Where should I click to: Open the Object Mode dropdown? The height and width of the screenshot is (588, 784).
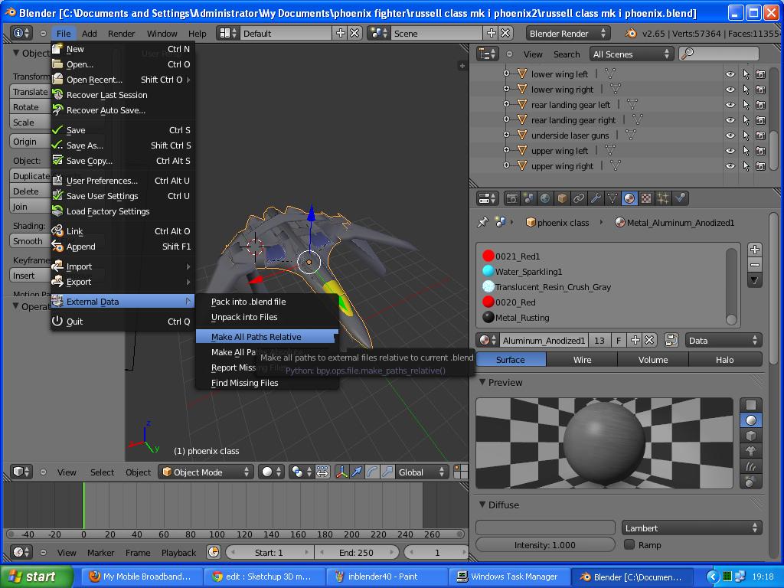pyautogui.click(x=205, y=472)
